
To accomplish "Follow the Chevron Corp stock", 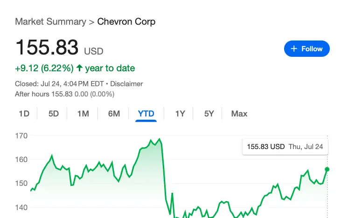I will pyautogui.click(x=306, y=49).
